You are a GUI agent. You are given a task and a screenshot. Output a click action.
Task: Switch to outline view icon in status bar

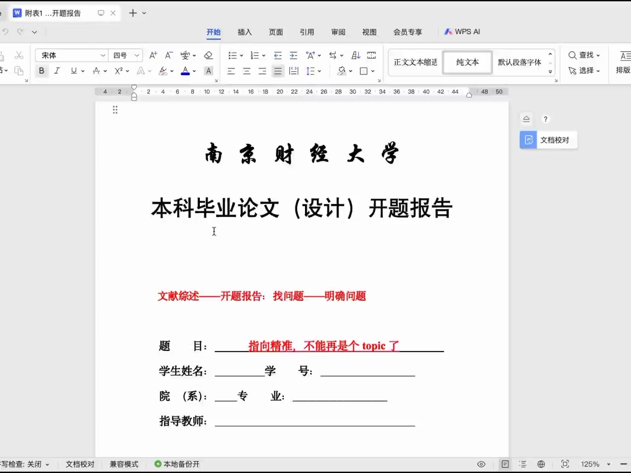tap(523, 464)
